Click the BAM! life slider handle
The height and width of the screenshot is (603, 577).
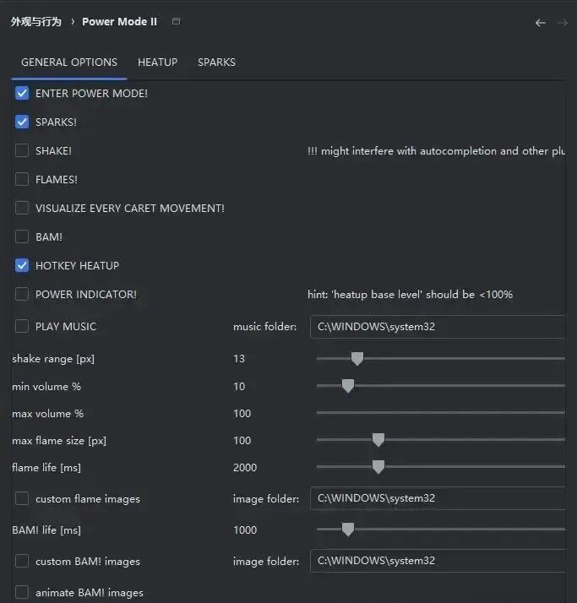pyautogui.click(x=348, y=530)
